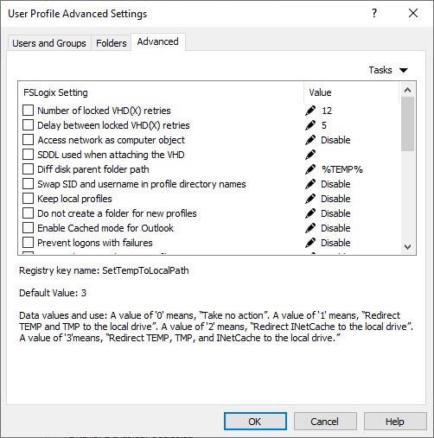Check Diff disk parent folder path
Screen dimensions: 434x438
tap(28, 169)
